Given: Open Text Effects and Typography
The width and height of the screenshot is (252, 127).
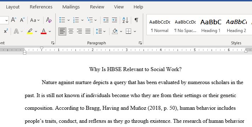Looking at the screenshot, I should coord(16,31).
